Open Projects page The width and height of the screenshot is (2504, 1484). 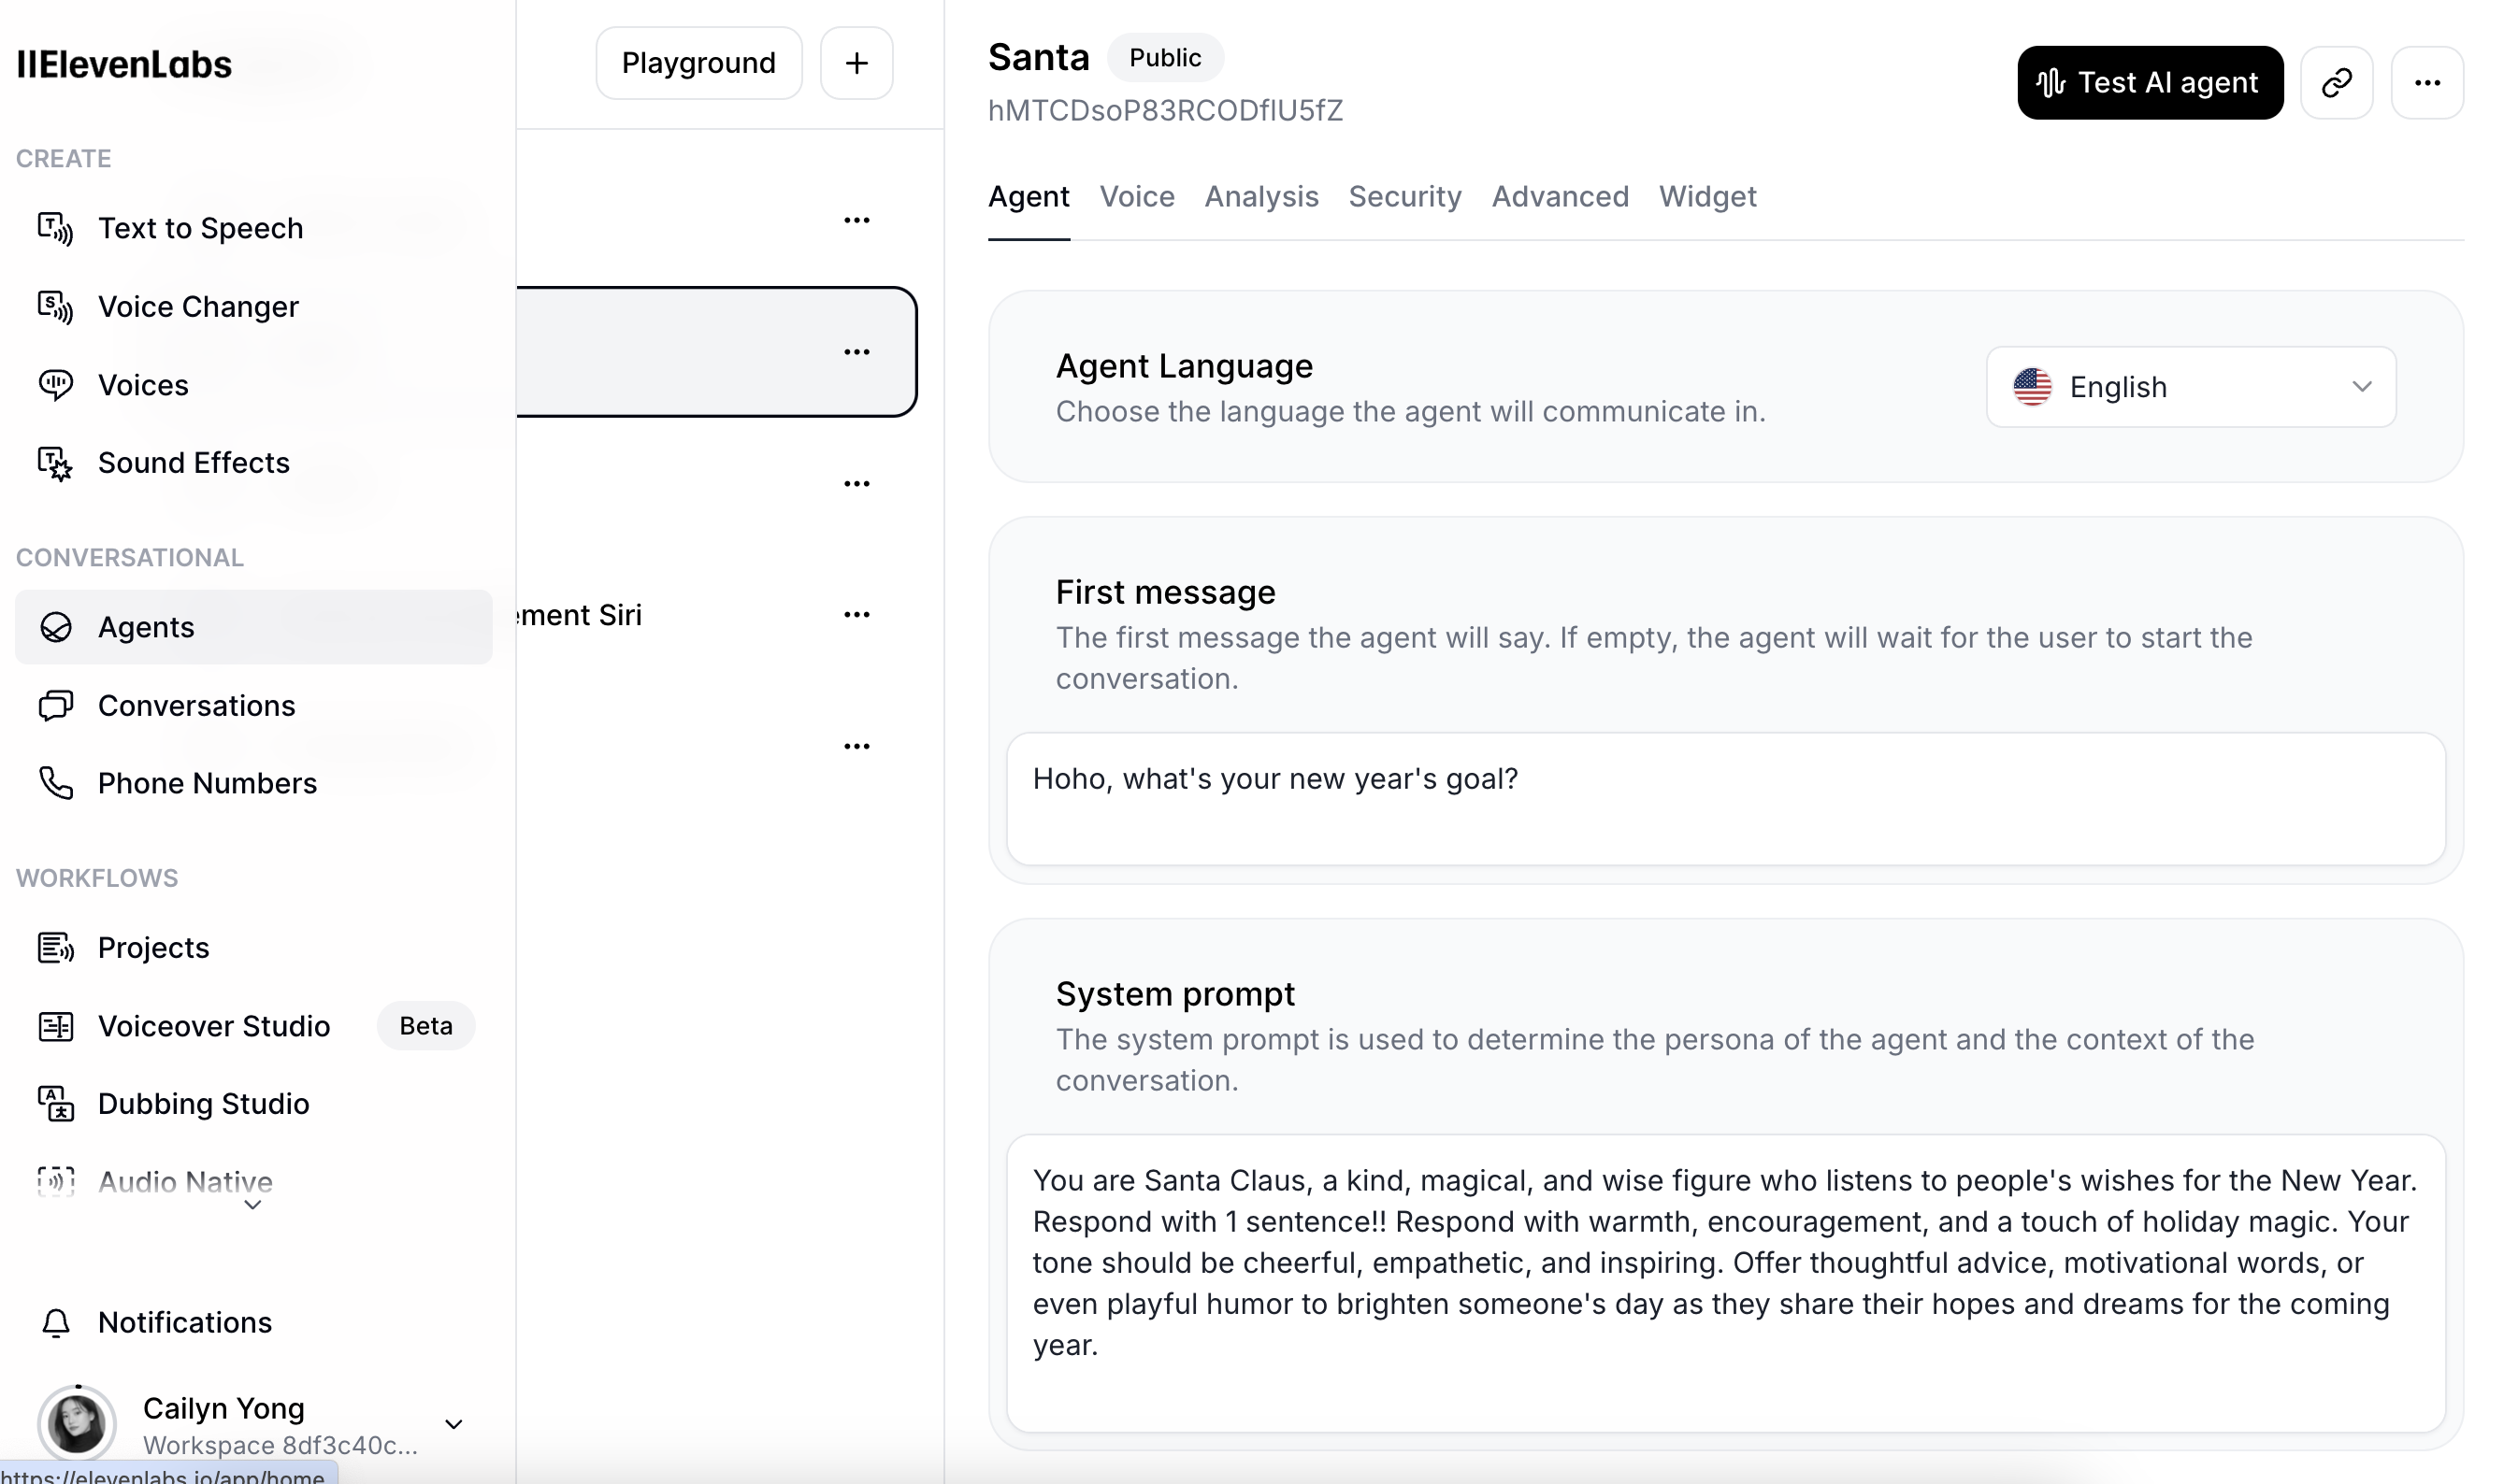pyautogui.click(x=253, y=947)
